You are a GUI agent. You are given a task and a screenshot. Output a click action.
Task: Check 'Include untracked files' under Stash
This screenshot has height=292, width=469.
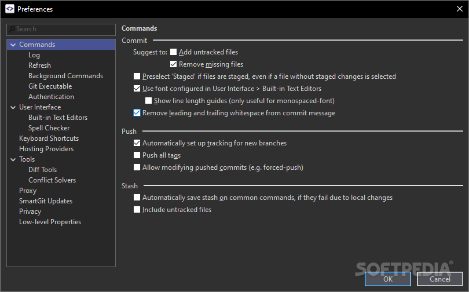137,209
